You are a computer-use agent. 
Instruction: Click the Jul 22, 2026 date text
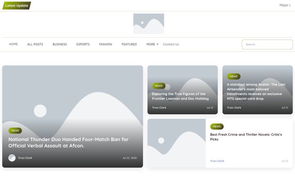tap(129, 158)
